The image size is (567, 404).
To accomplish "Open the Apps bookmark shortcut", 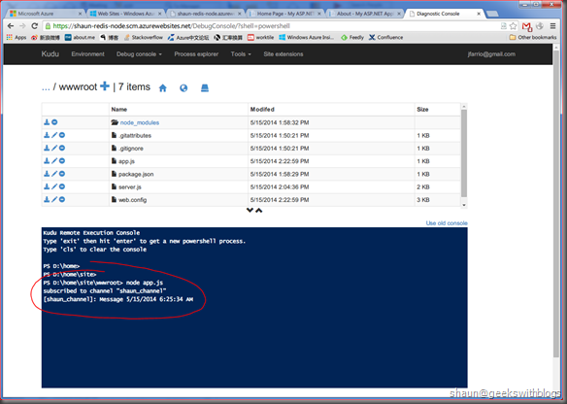I will [17, 37].
